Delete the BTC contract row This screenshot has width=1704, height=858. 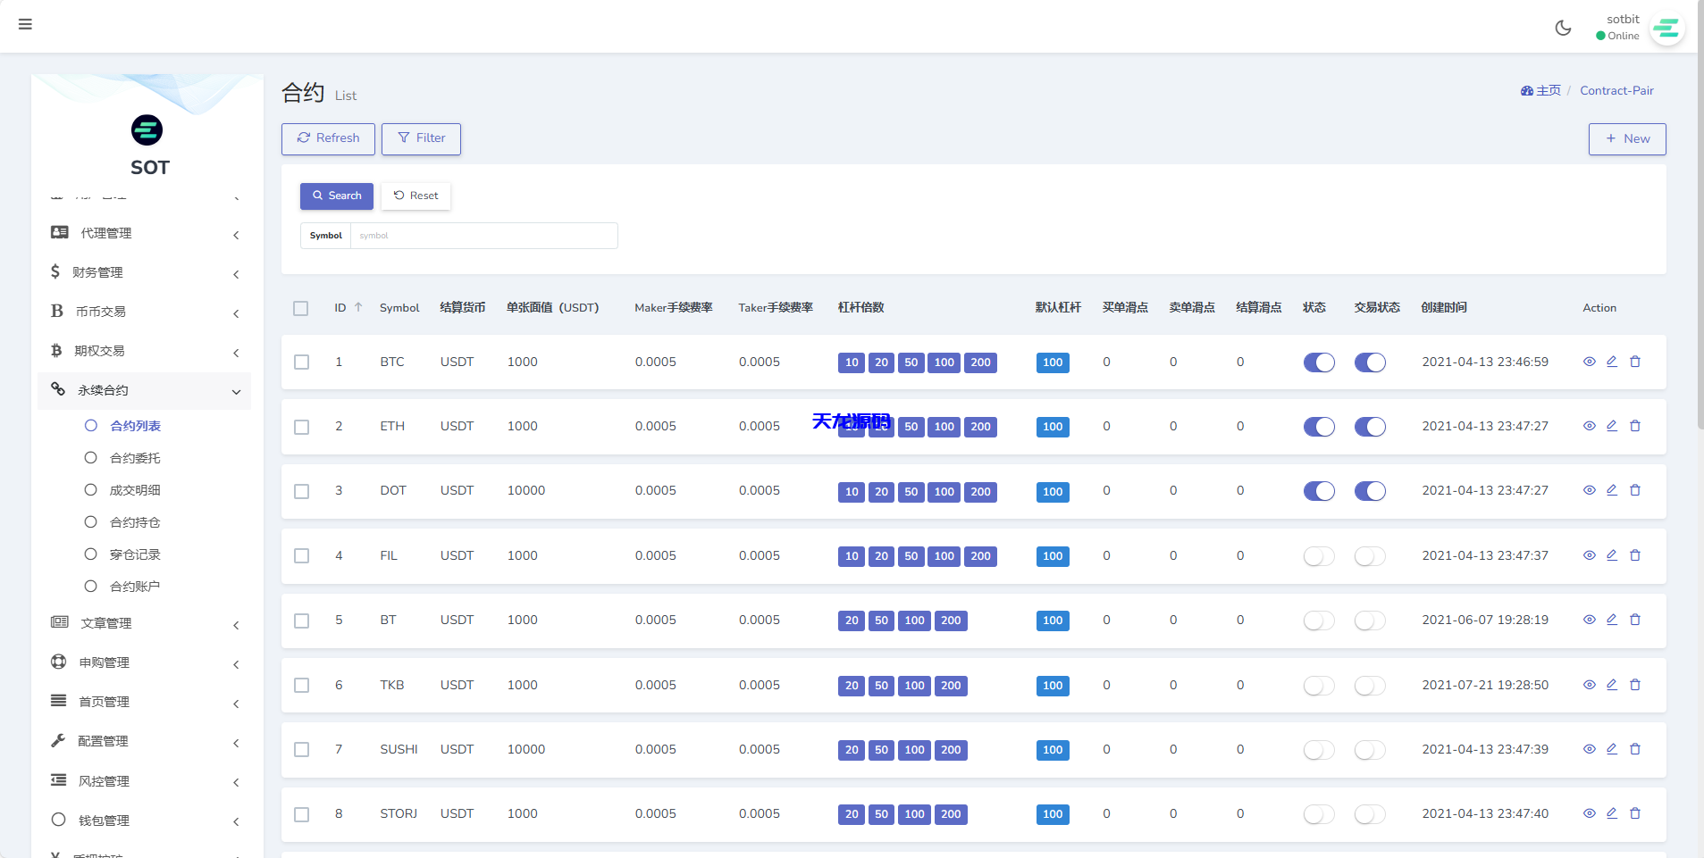[1635, 362]
